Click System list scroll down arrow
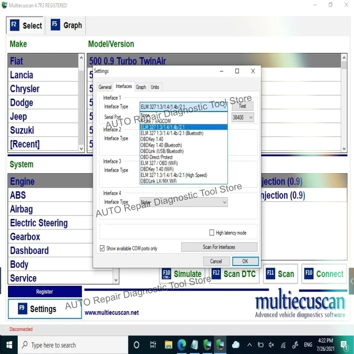The image size is (354, 354). (x=116, y=280)
